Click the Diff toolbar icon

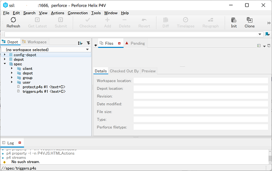[166, 20]
